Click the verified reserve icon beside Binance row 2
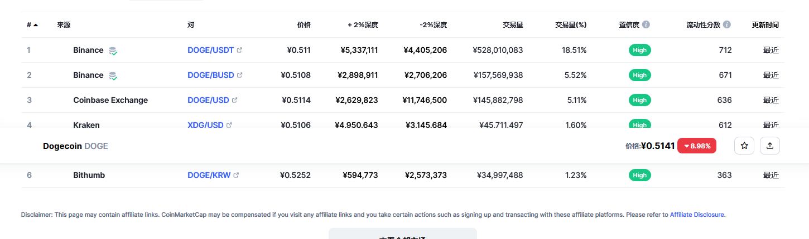809x239 pixels. pyautogui.click(x=113, y=76)
